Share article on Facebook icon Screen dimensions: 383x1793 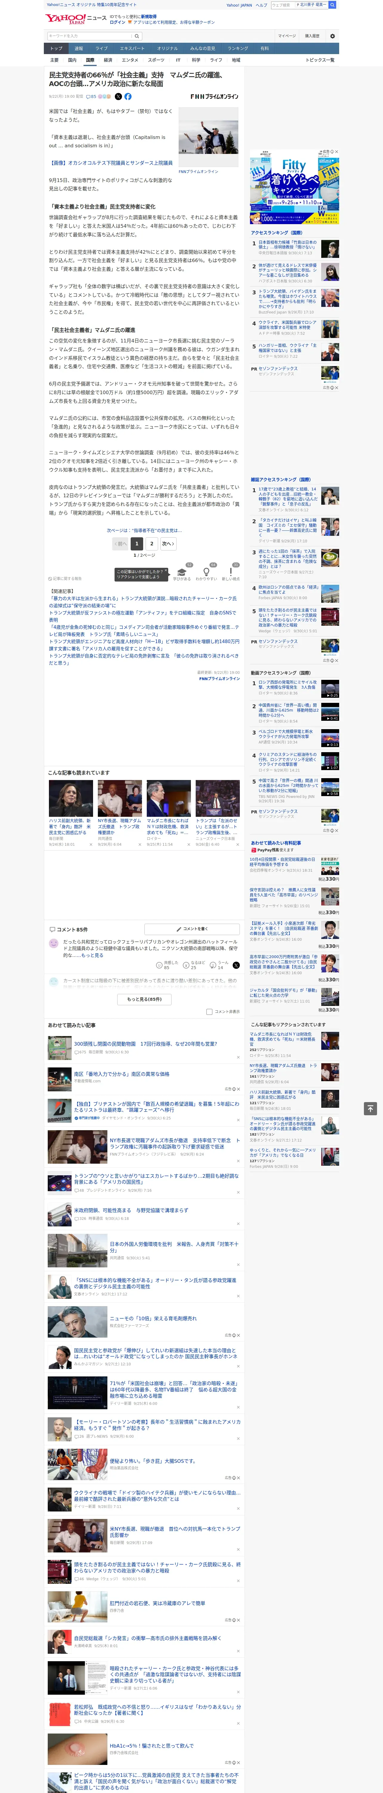tap(128, 97)
